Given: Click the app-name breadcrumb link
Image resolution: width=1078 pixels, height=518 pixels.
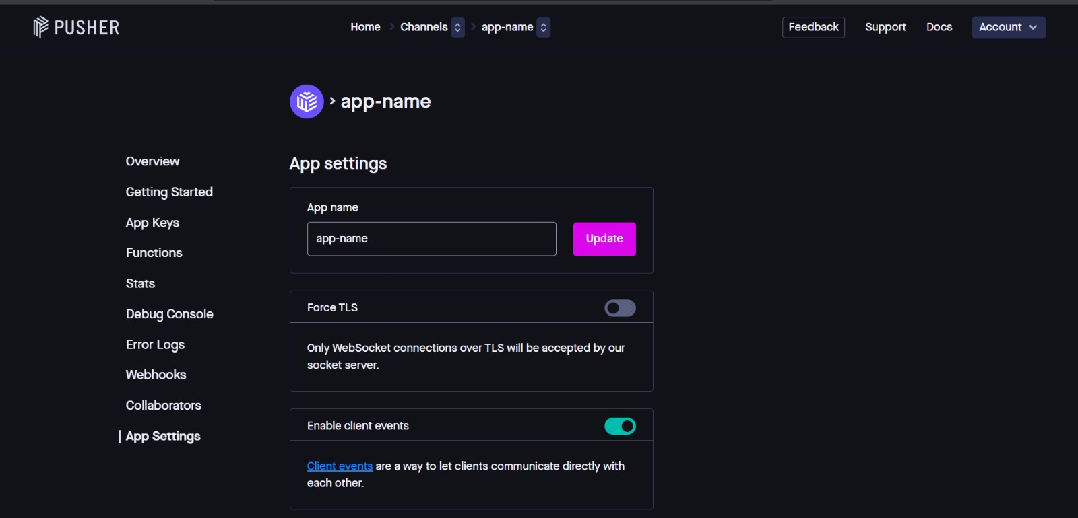Looking at the screenshot, I should [x=507, y=27].
